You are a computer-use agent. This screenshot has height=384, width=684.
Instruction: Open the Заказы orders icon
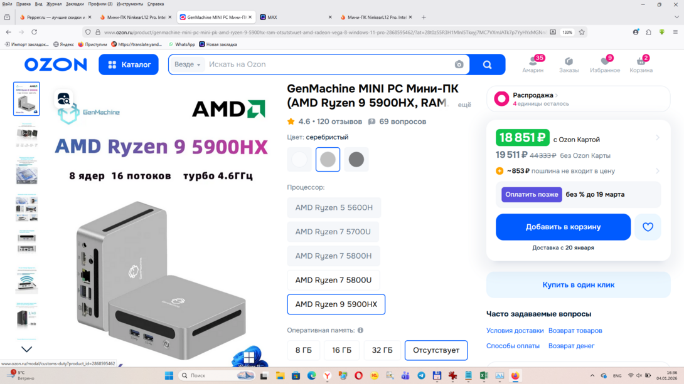pyautogui.click(x=569, y=65)
